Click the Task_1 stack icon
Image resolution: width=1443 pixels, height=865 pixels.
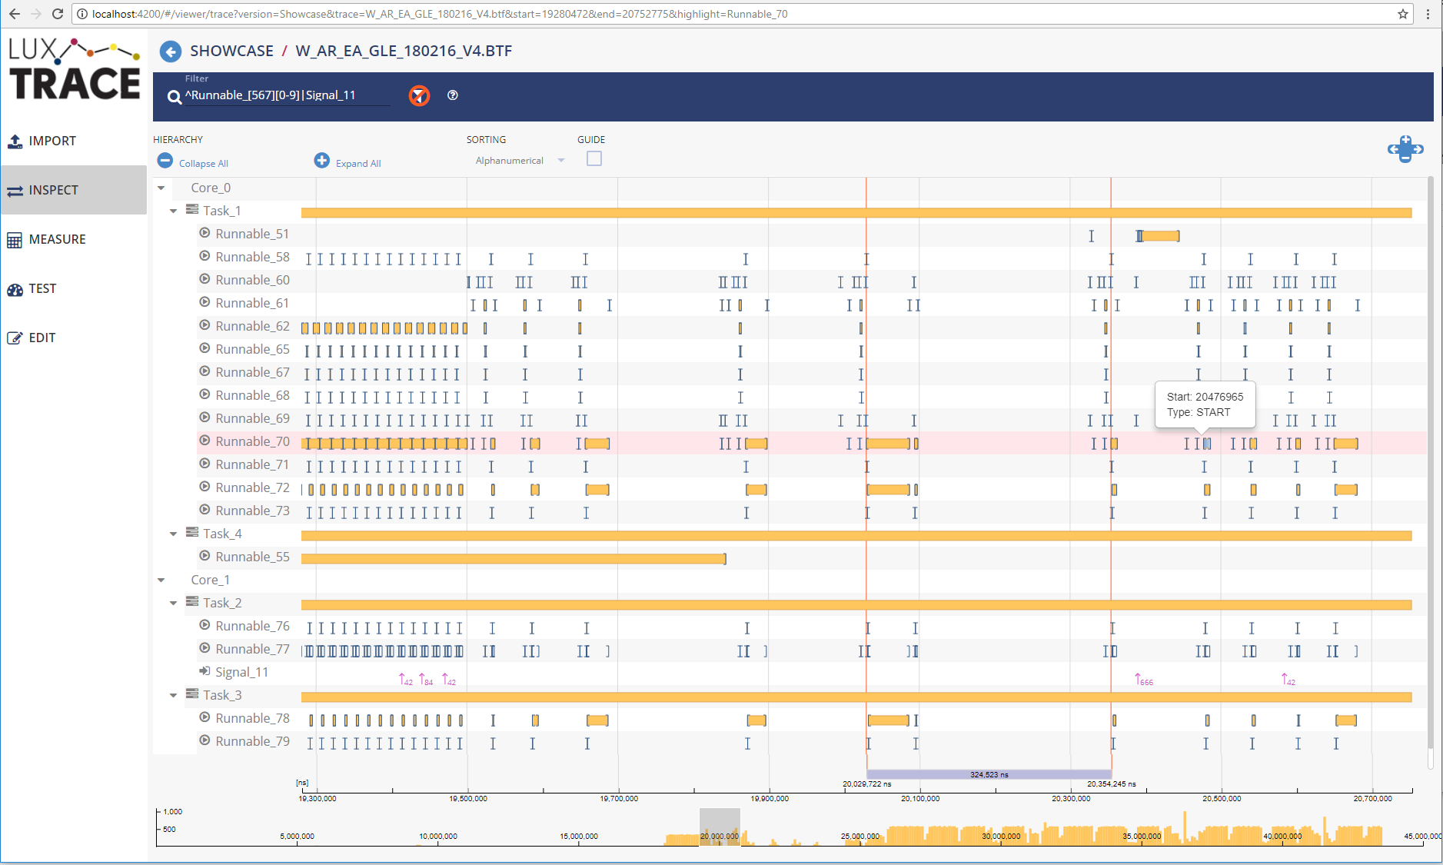tap(192, 210)
